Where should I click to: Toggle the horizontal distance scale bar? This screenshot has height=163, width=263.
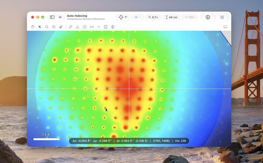pos(91,27)
